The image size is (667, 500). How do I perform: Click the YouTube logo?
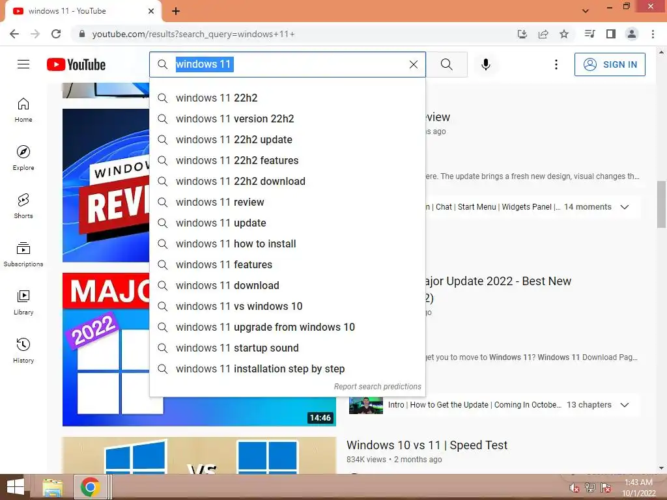pyautogui.click(x=76, y=64)
